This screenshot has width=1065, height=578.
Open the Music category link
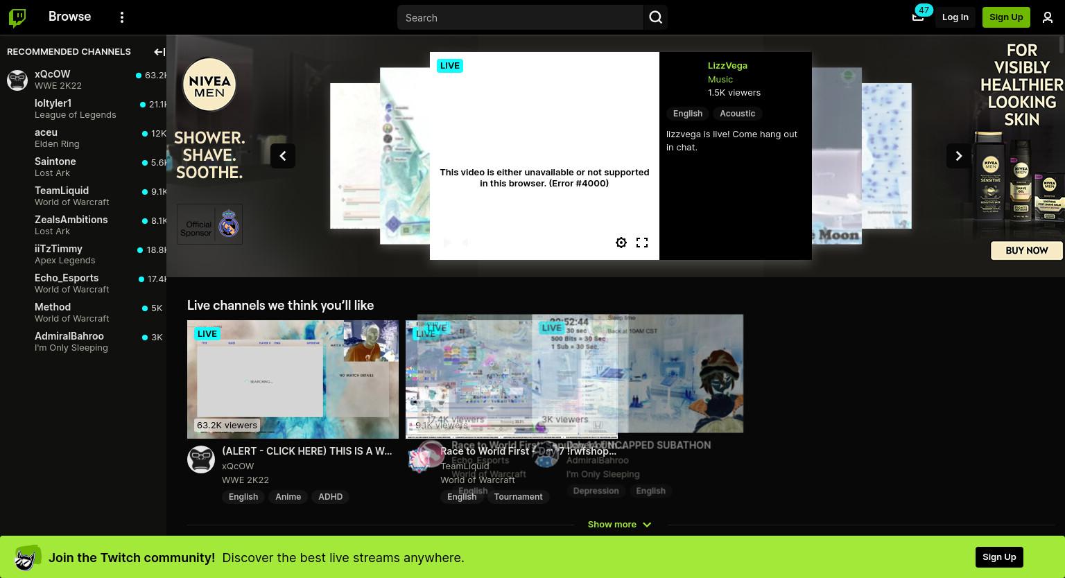(x=720, y=79)
